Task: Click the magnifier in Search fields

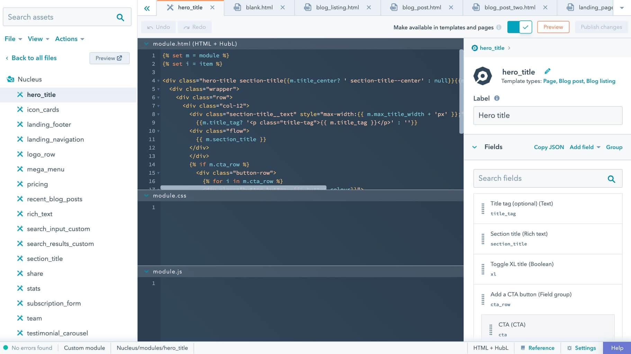Action: pos(611,179)
